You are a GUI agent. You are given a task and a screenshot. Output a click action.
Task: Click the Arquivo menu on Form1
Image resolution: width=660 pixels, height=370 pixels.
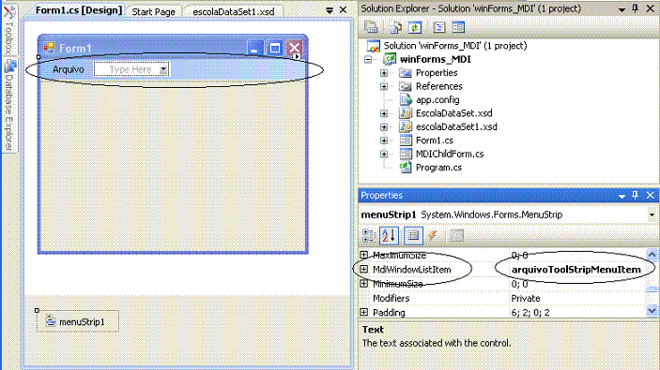pyautogui.click(x=69, y=69)
